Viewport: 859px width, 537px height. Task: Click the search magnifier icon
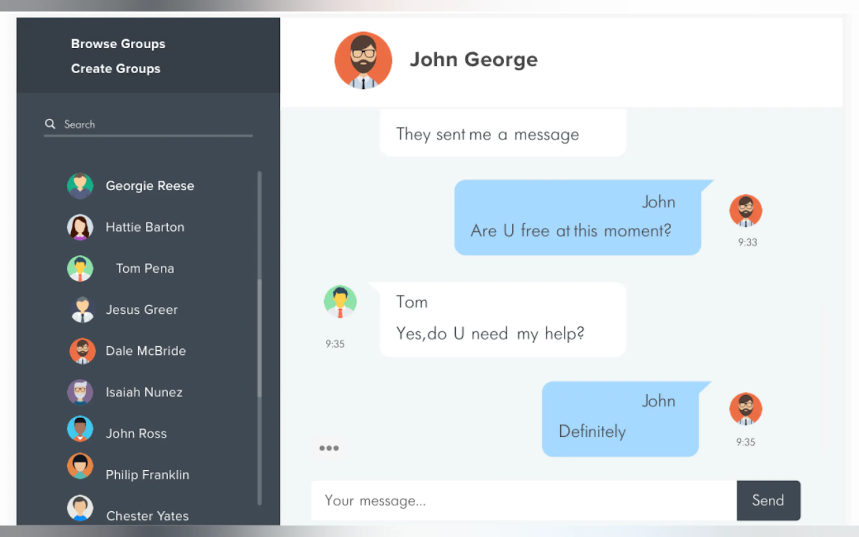(50, 124)
